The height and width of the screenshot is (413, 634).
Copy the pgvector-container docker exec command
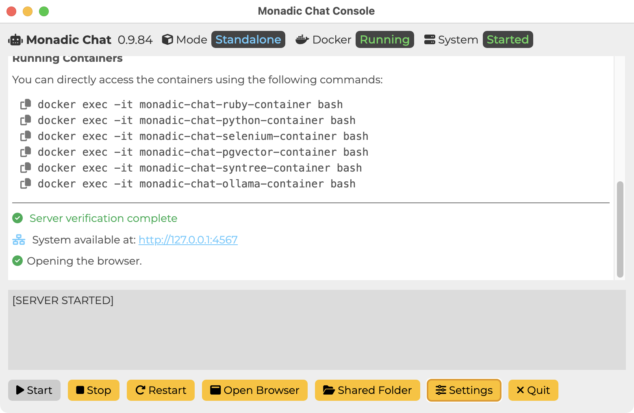click(26, 152)
